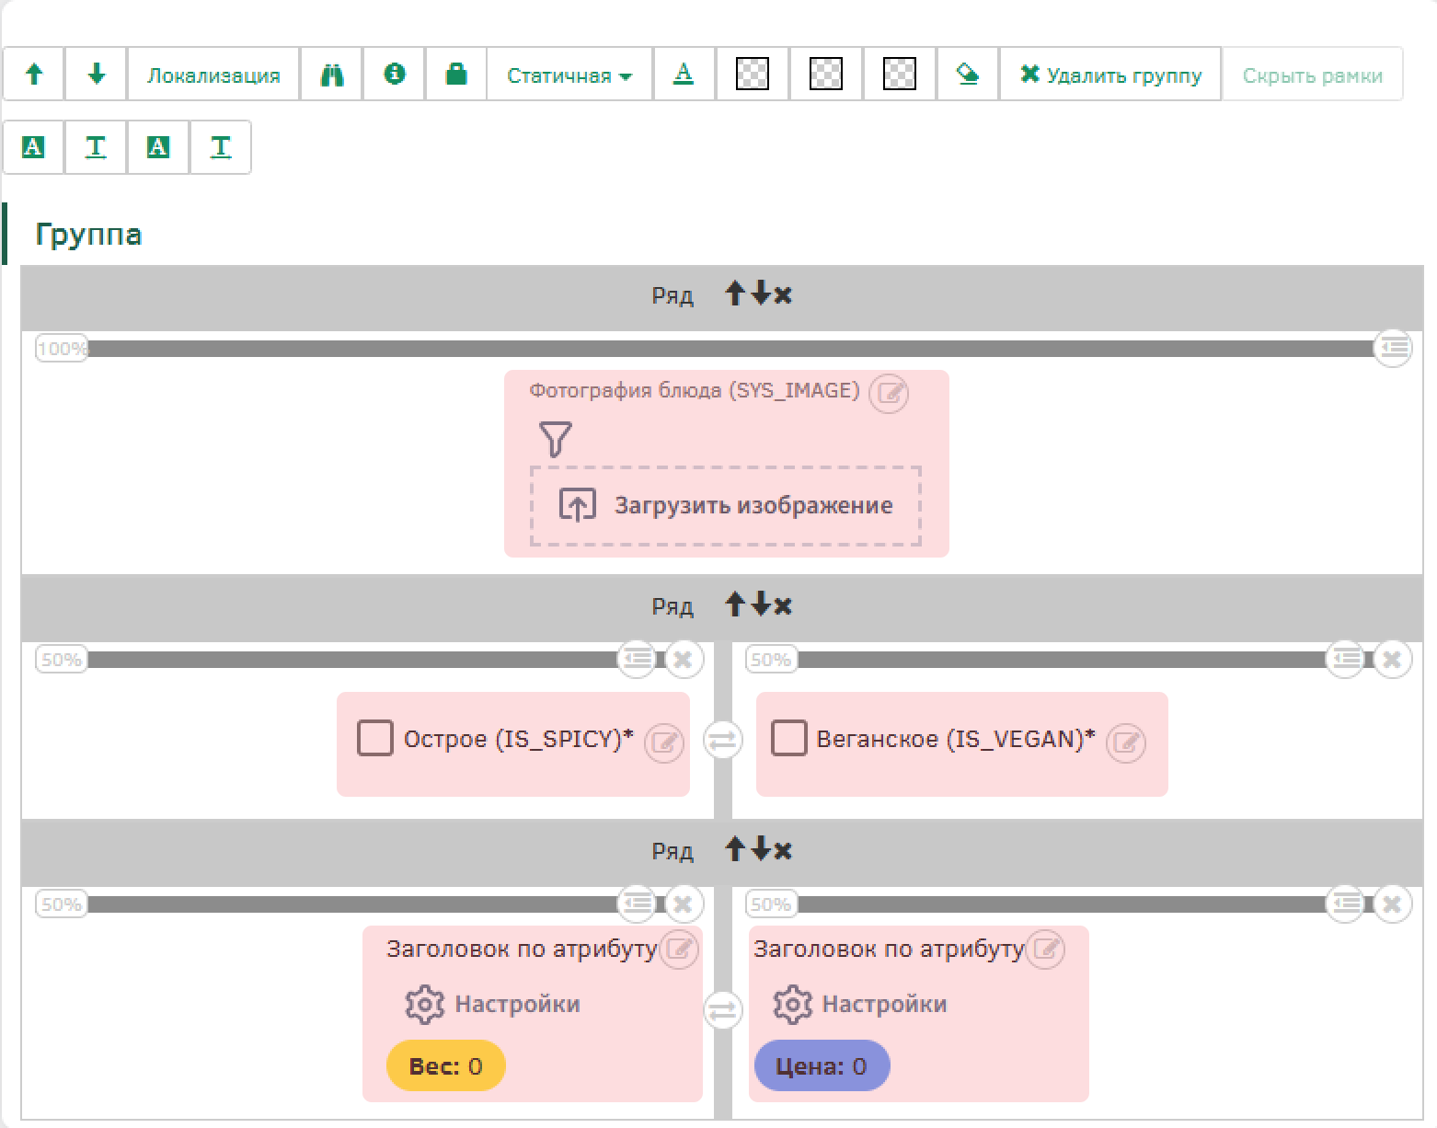This screenshot has height=1128, width=1437.
Task: Toggle the Скрыть рамки button
Action: pos(1312,75)
